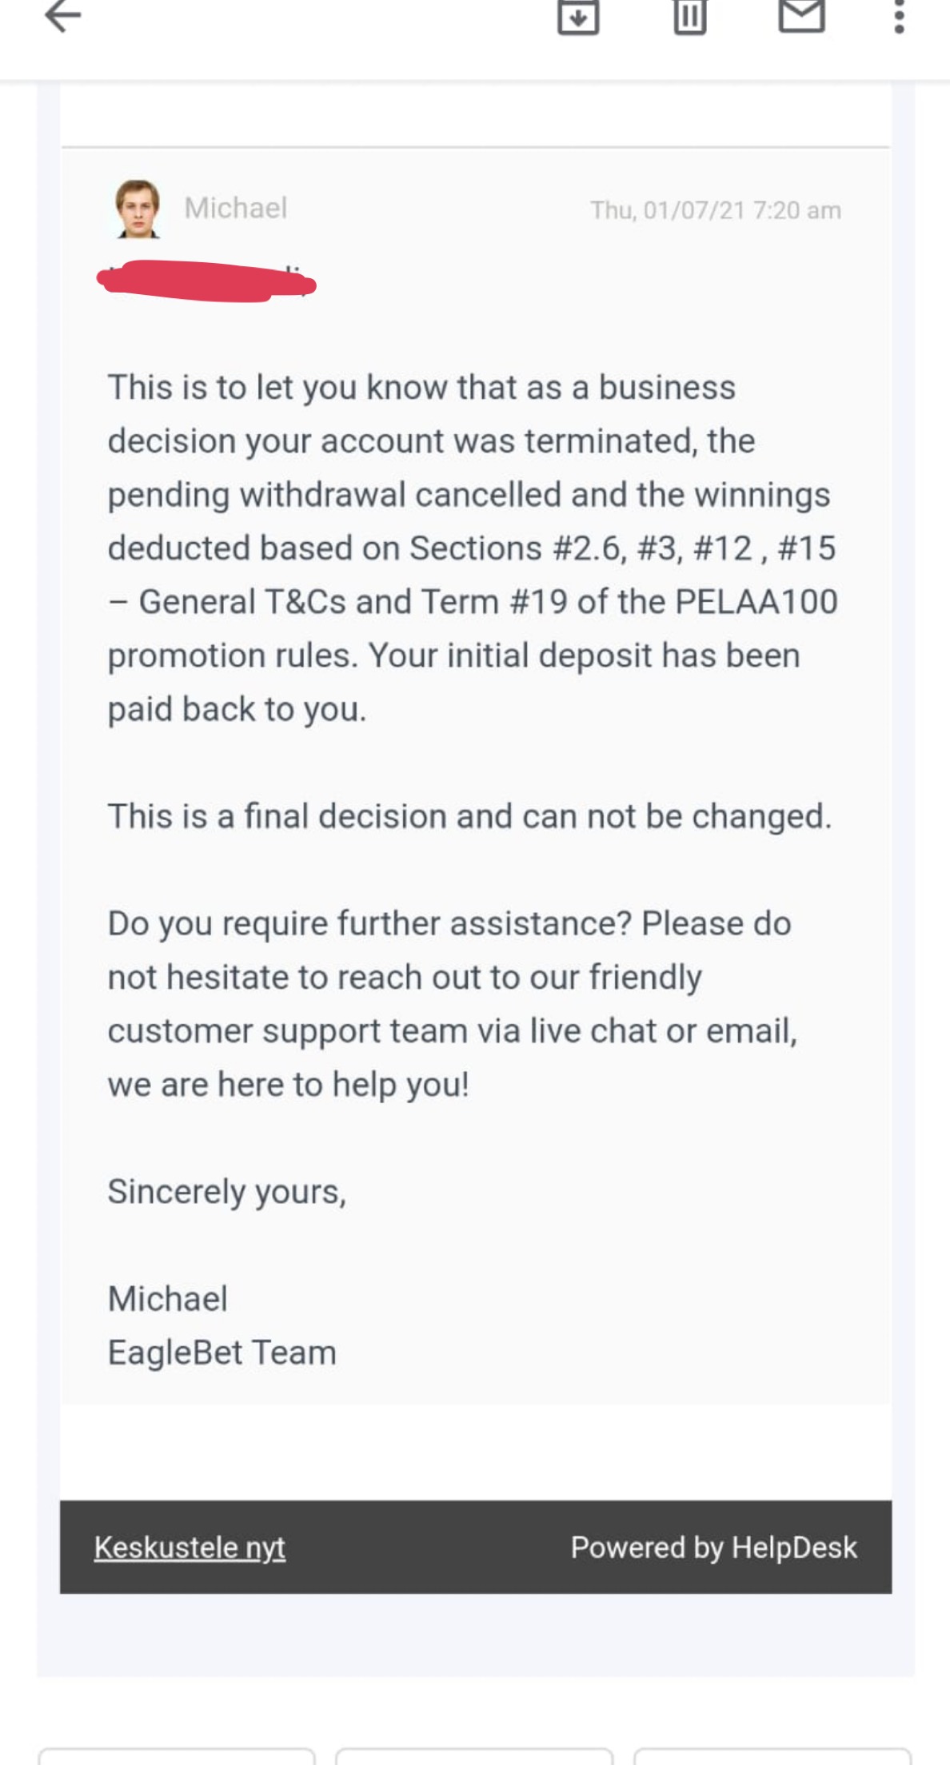The height and width of the screenshot is (1765, 950).
Task: Tap the 'Sincerely yours,' closing line
Action: (x=227, y=1191)
